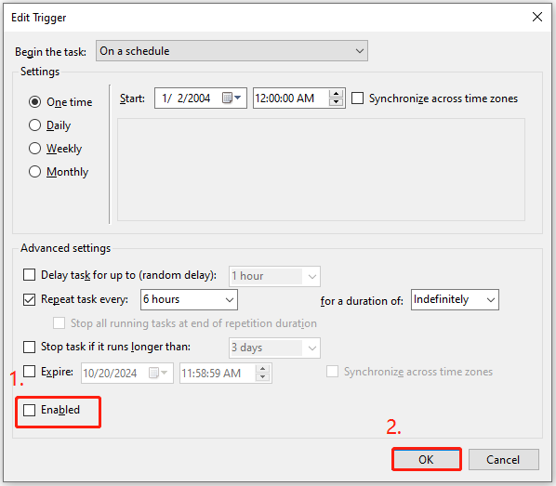Toggle the Expire checkbox

coord(30,372)
